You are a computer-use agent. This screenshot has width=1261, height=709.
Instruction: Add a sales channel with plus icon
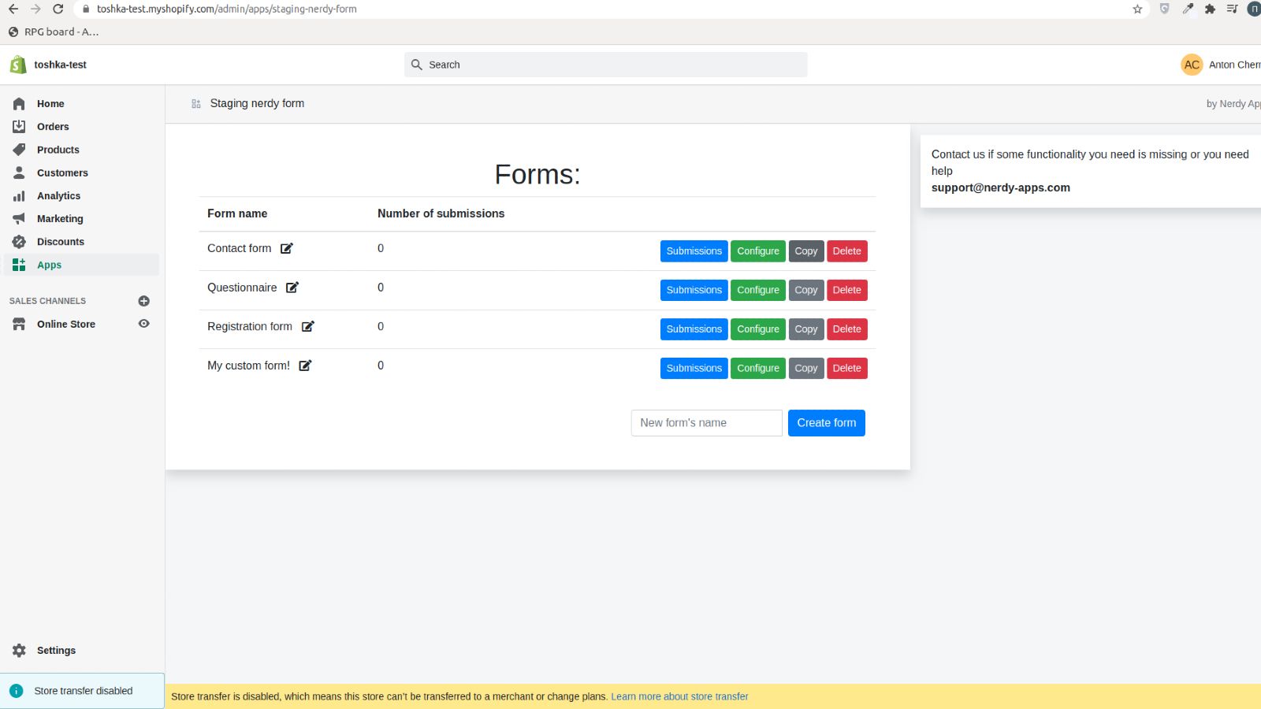143,301
